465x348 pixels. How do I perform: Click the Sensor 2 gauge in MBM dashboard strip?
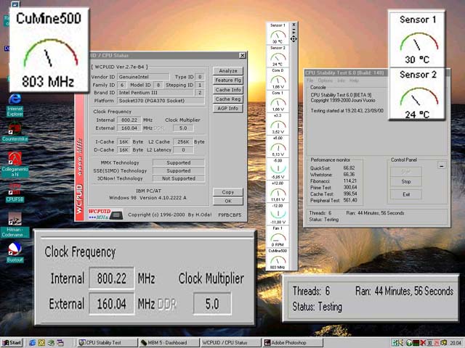[x=278, y=56]
